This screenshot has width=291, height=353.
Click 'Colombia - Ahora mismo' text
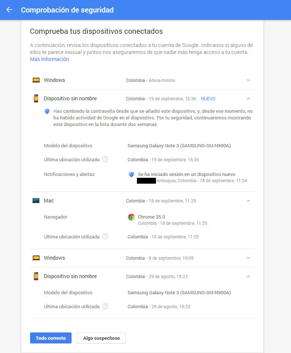(x=150, y=80)
